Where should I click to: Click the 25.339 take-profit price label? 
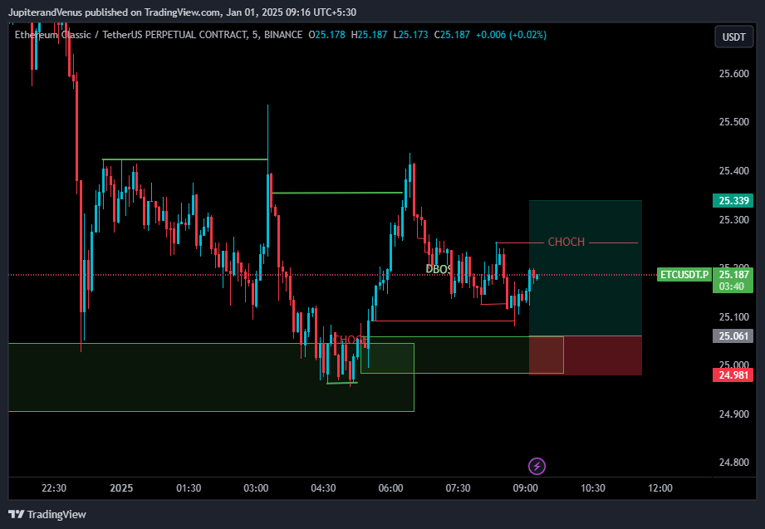[x=733, y=201]
